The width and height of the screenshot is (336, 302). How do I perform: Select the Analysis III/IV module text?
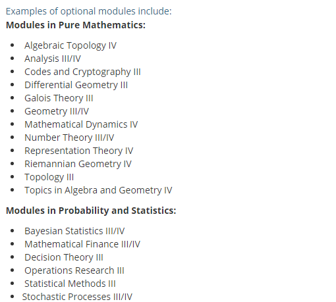53,59
